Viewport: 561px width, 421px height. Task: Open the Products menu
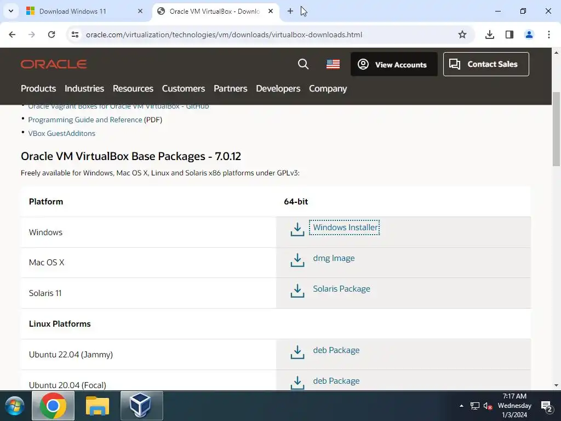coord(38,88)
